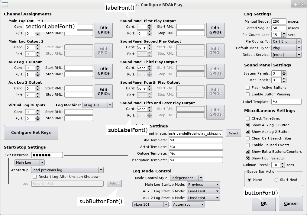Choose the None space bar action

[x=249, y=179]
